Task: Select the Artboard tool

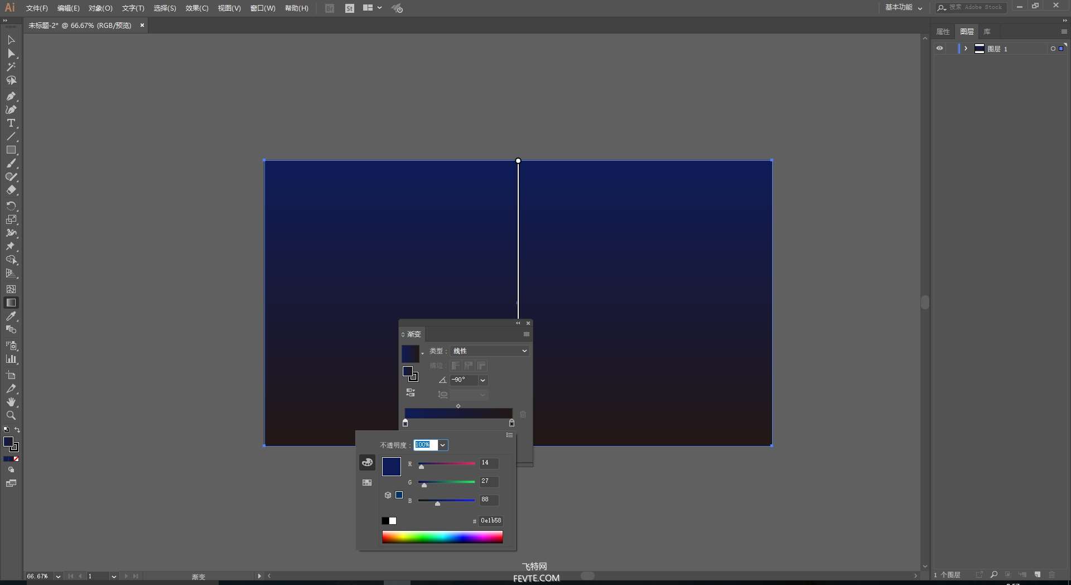Action: click(11, 375)
